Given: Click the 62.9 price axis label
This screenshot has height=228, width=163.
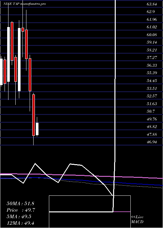Looking at the screenshot, I should [x=151, y=12].
